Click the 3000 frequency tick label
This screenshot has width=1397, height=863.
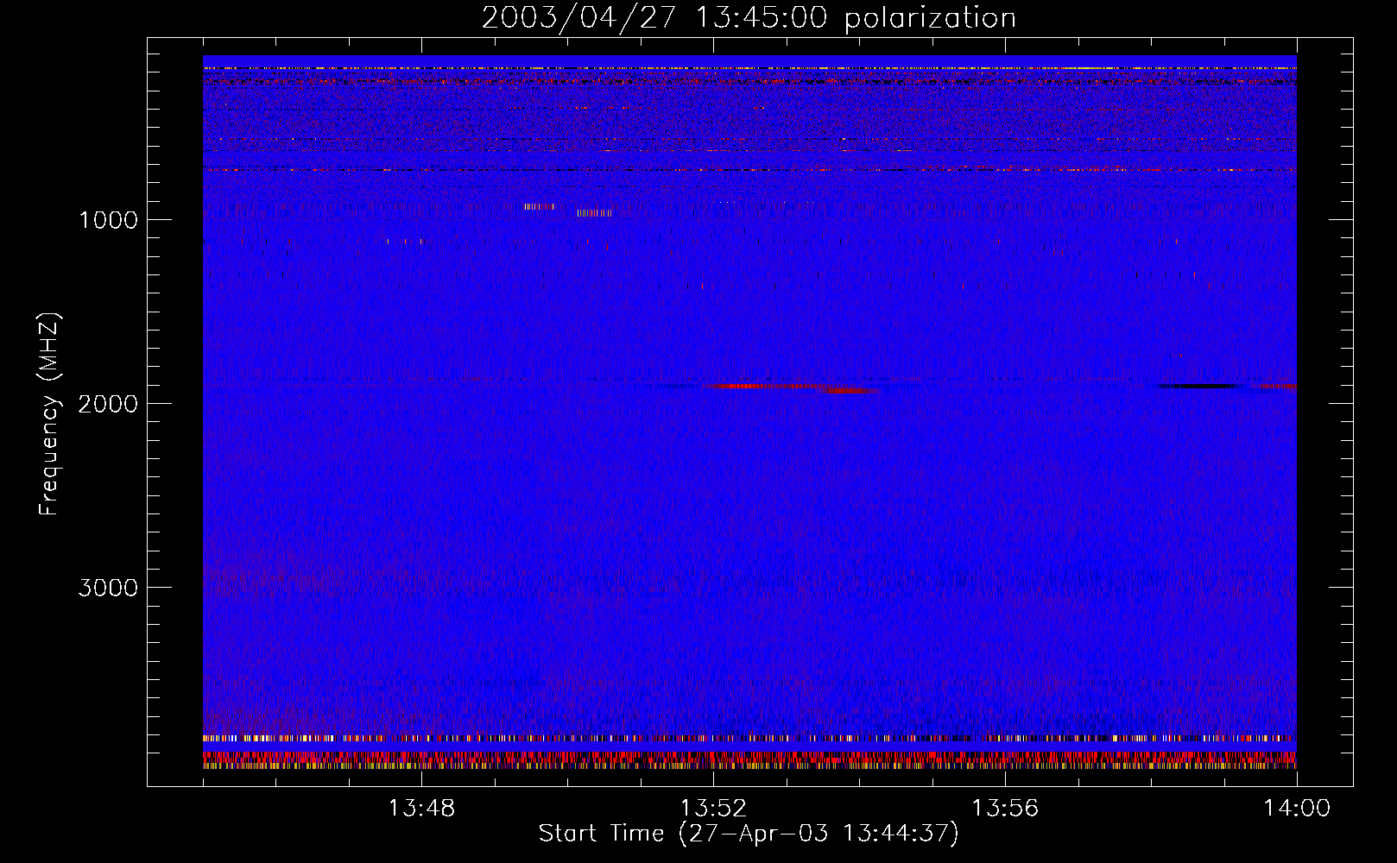pyautogui.click(x=108, y=588)
